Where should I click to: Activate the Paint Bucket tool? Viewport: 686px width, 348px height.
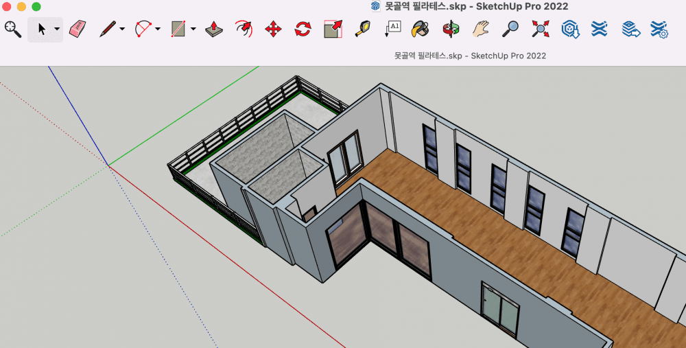click(420, 30)
